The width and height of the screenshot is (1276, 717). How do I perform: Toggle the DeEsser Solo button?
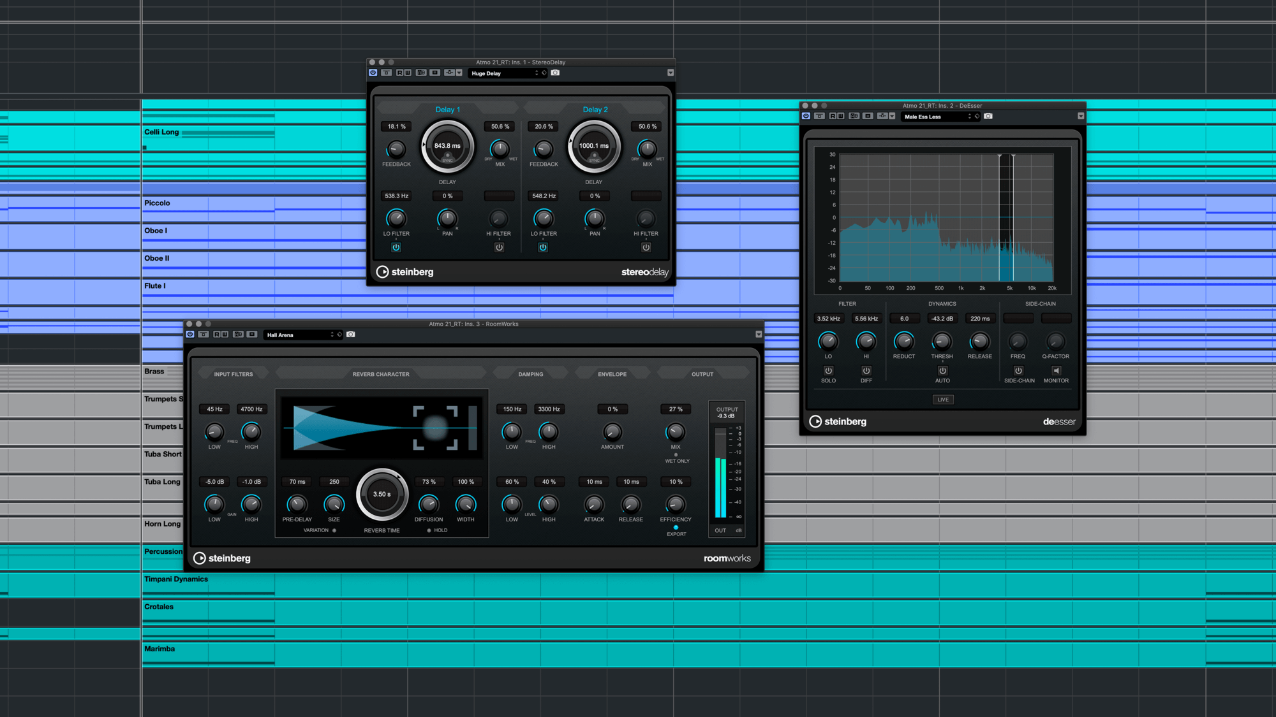coord(828,370)
